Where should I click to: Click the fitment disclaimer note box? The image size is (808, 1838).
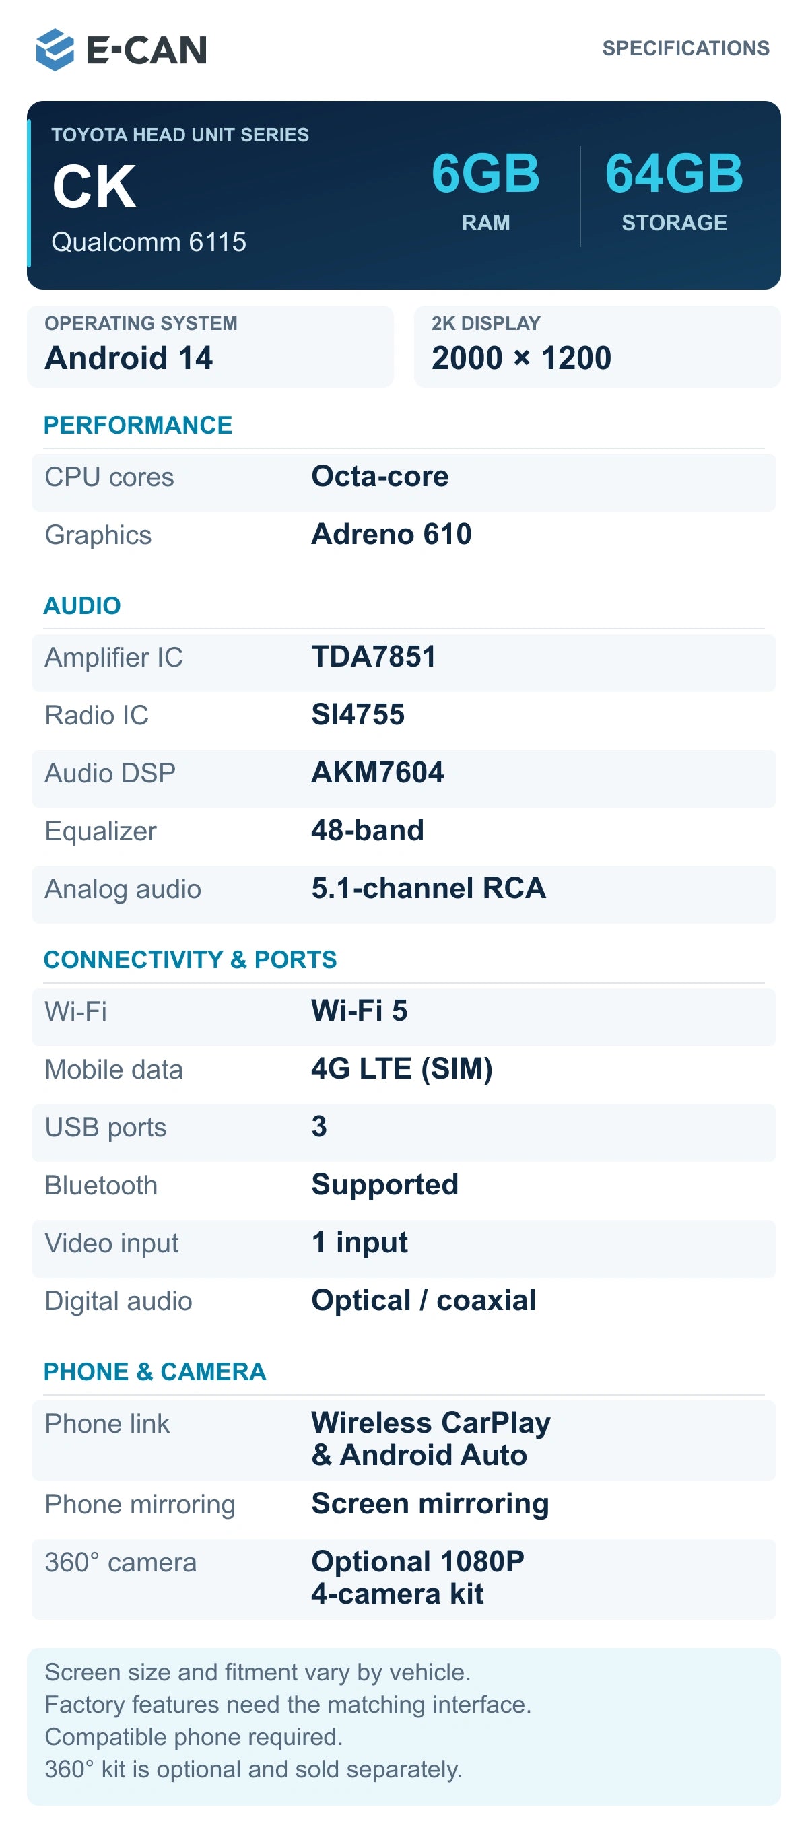point(404,1727)
